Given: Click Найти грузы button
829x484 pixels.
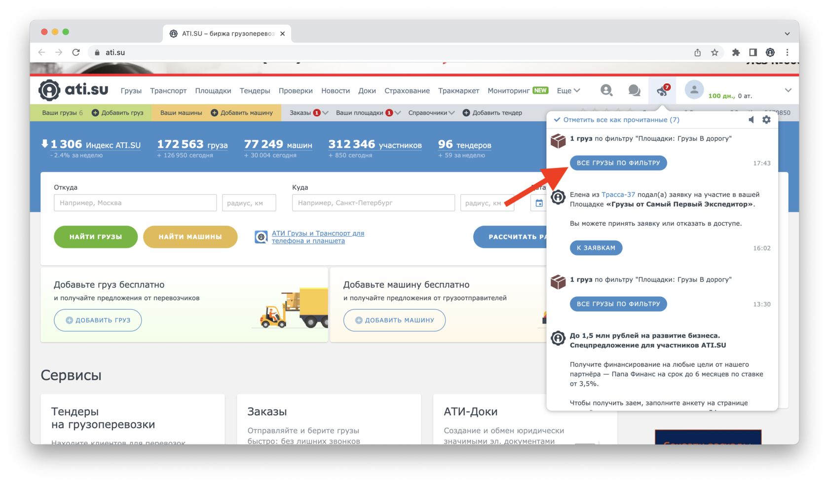Looking at the screenshot, I should point(96,237).
